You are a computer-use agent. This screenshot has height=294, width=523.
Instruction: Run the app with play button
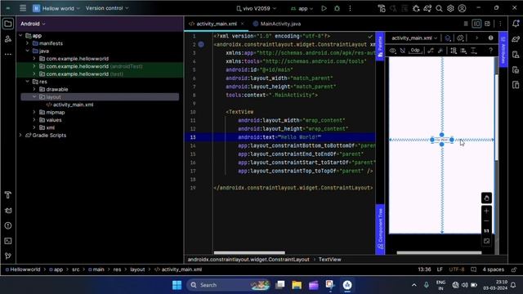pos(324,8)
